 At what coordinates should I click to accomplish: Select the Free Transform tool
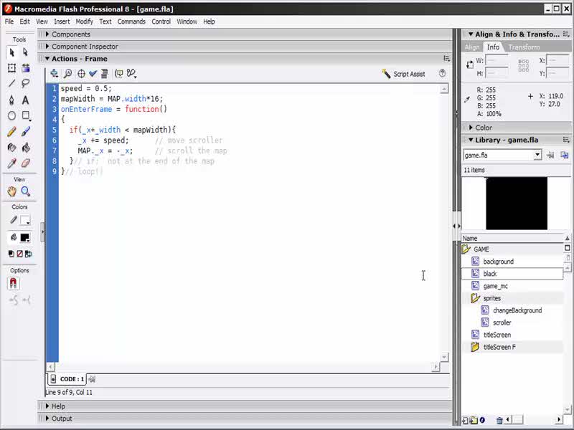tap(11, 68)
